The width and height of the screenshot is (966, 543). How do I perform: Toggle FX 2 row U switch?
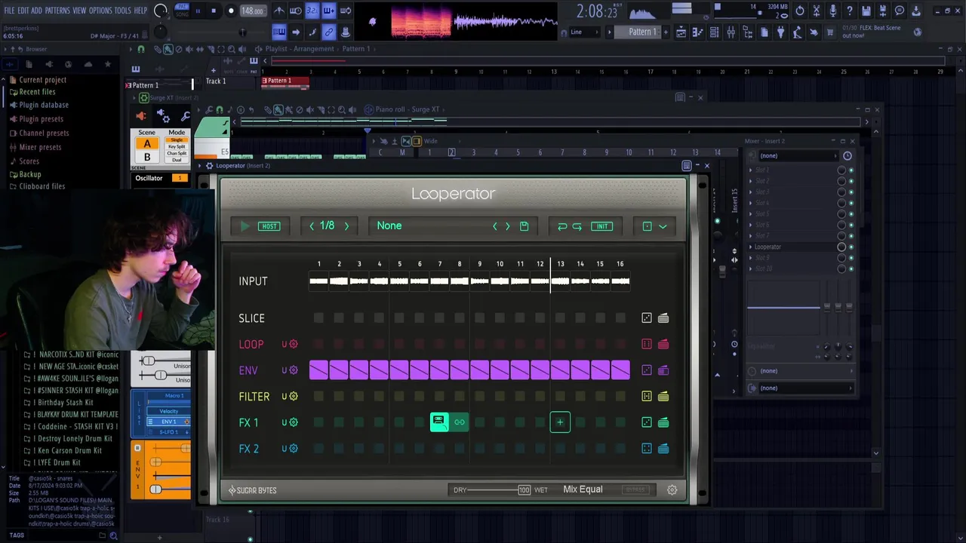point(285,449)
